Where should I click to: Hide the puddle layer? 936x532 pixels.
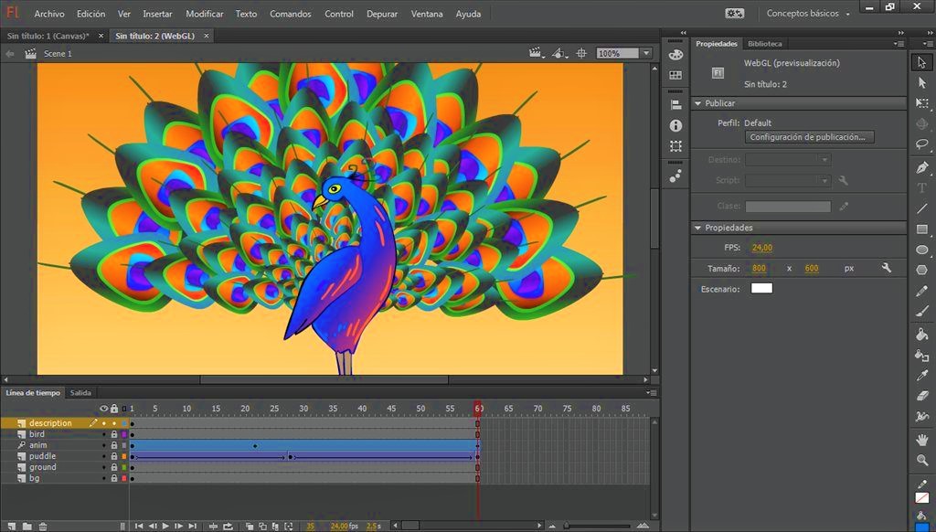click(103, 455)
